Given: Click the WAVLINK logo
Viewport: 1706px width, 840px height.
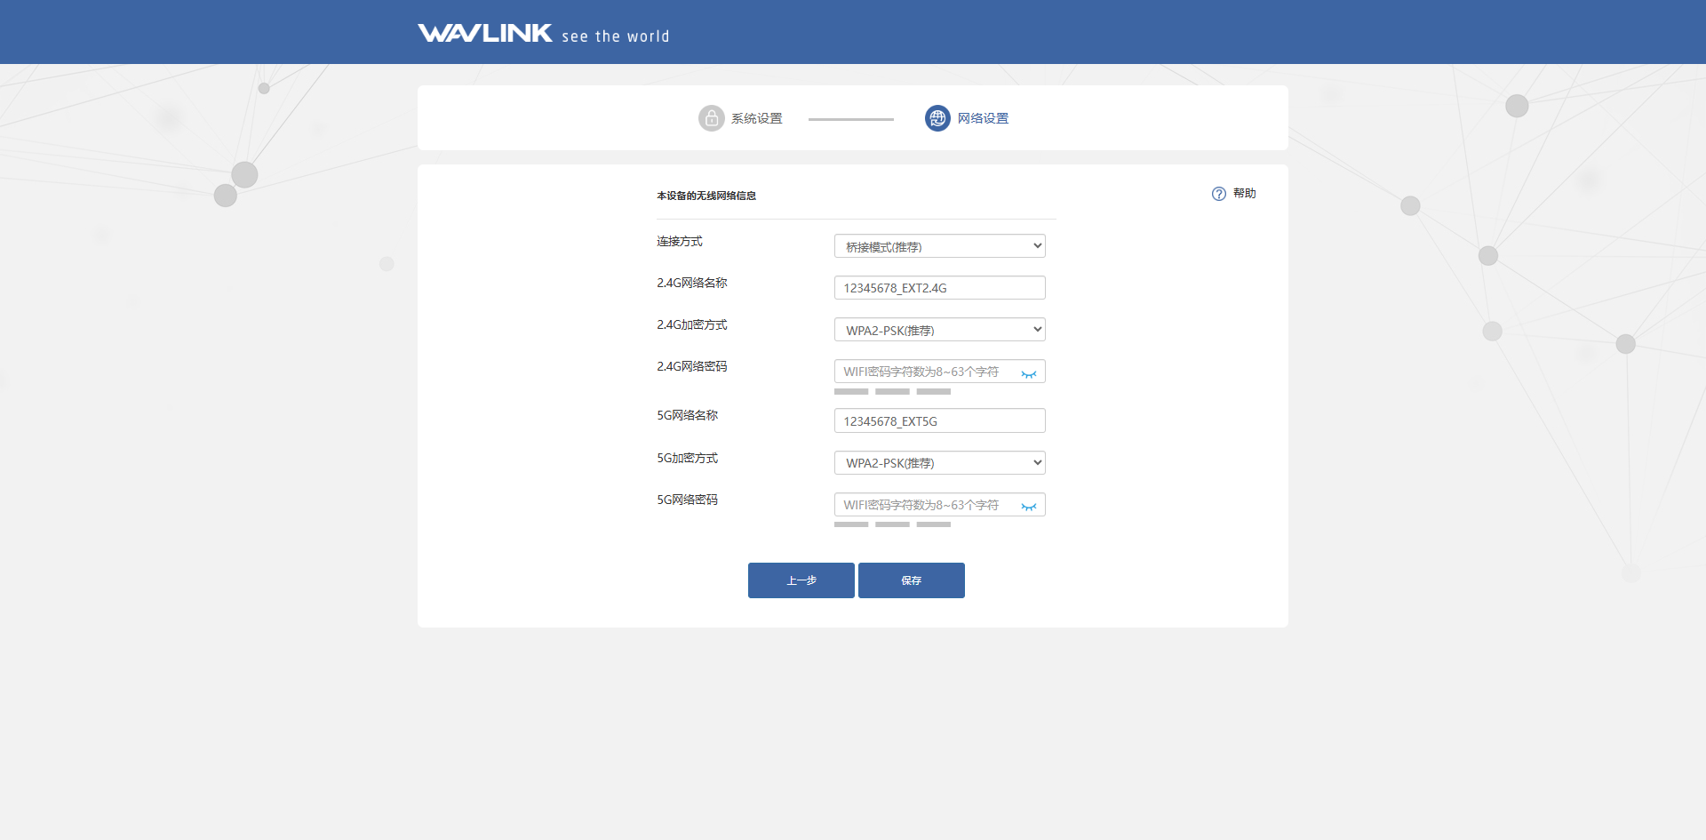Looking at the screenshot, I should click(x=485, y=33).
